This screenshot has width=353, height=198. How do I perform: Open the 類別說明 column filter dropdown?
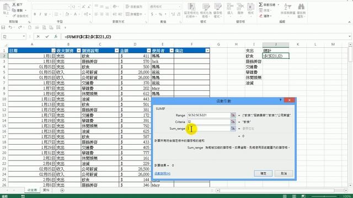[x=116, y=51]
